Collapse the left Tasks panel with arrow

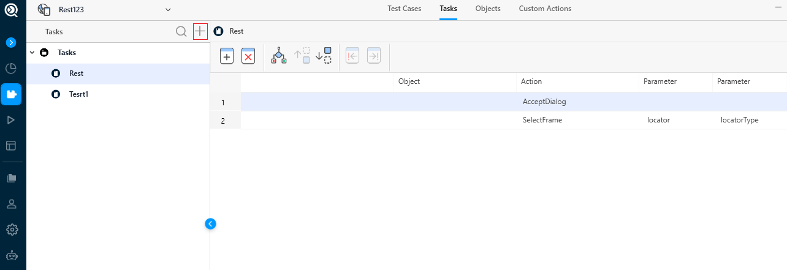tap(210, 223)
